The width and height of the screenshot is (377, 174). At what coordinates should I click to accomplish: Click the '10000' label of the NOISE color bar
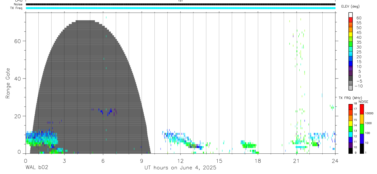tap(369, 113)
